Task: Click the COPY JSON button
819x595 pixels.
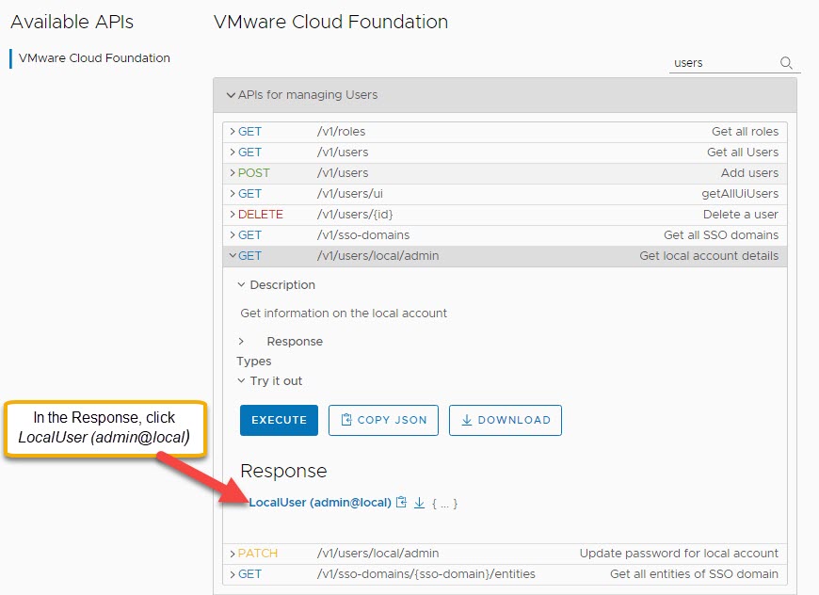Action: coord(383,420)
